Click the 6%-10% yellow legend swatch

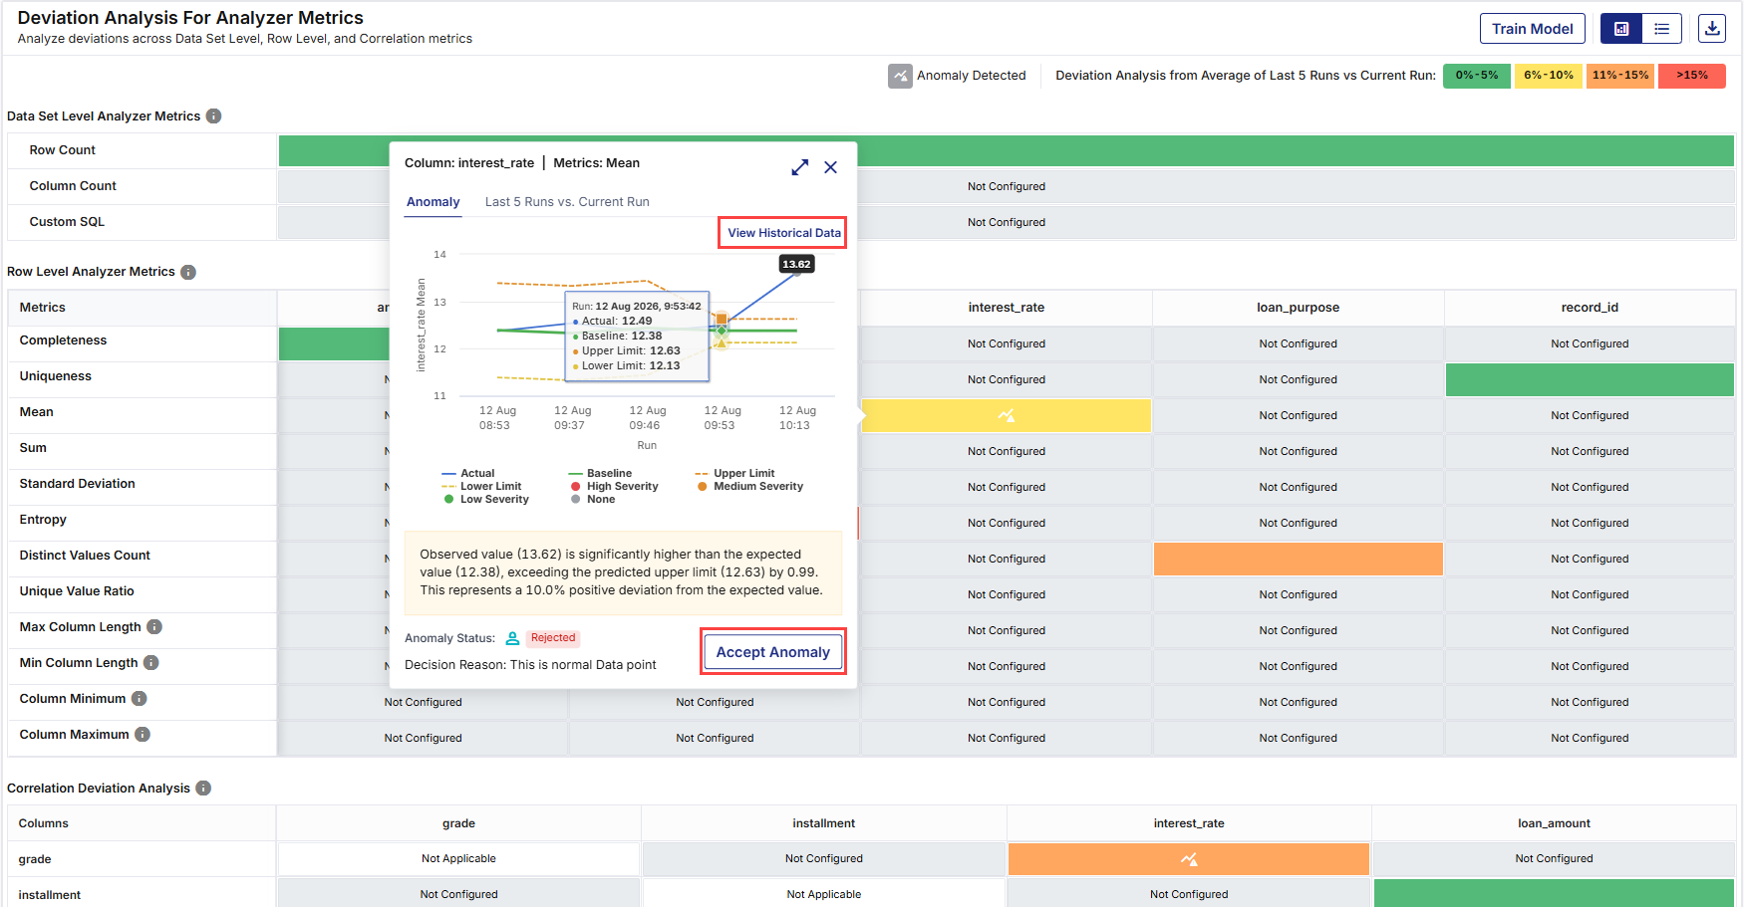(x=1548, y=76)
